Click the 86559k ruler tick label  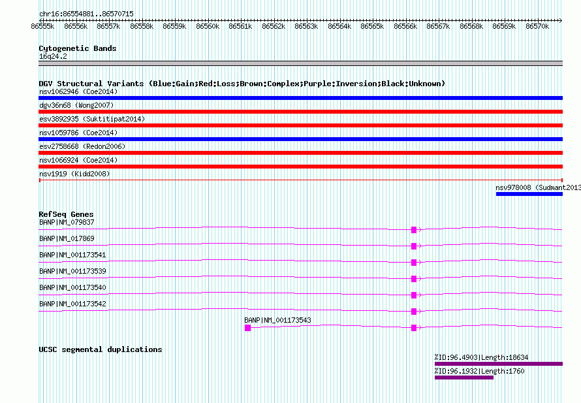point(174,26)
